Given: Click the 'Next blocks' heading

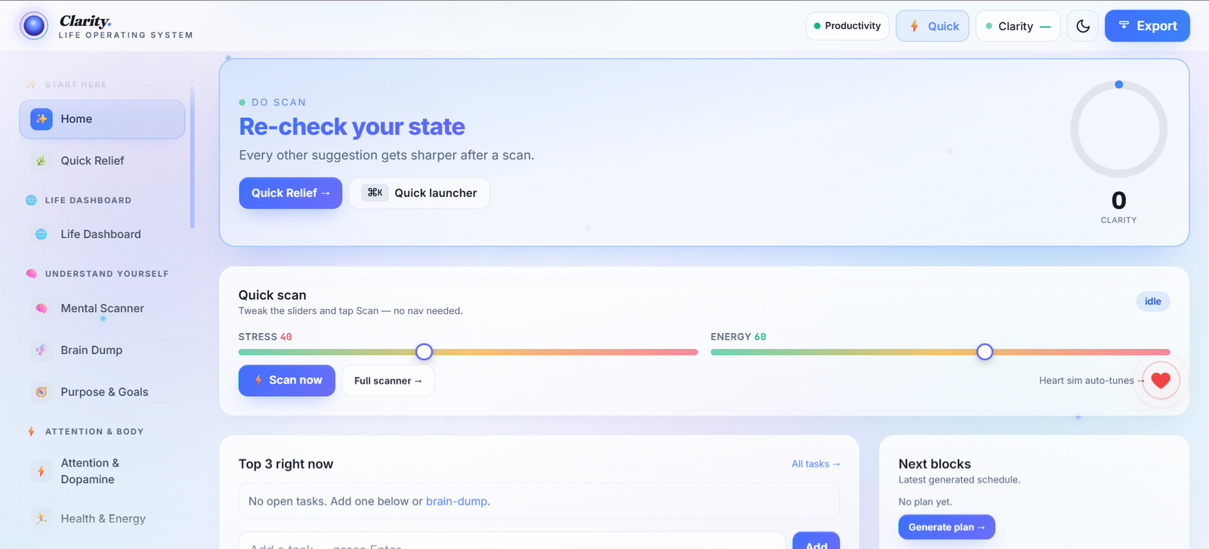Looking at the screenshot, I should tap(935, 464).
